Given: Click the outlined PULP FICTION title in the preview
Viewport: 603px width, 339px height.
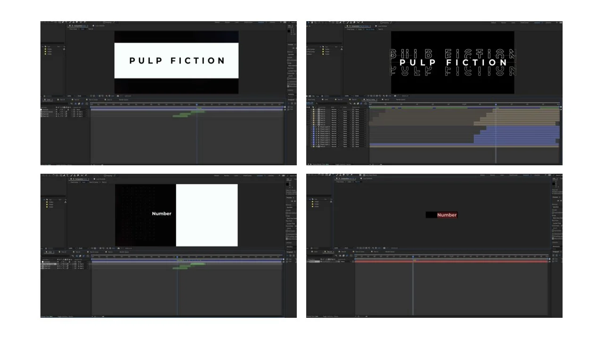Looking at the screenshot, I should 453,62.
